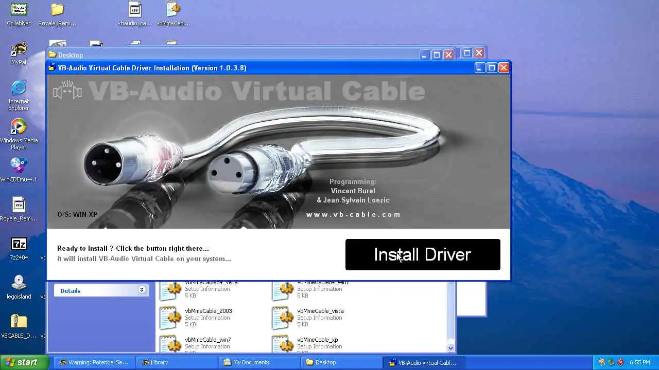Click the yellow tray icon beside network icon
659x370 pixels.
pyautogui.click(x=601, y=362)
